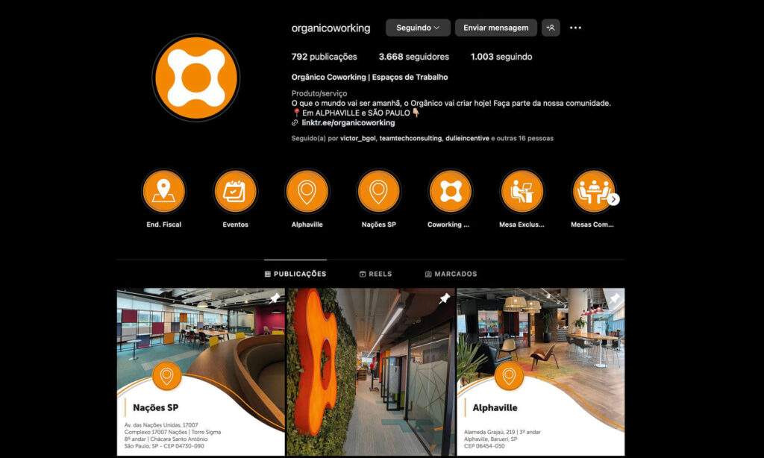The width and height of the screenshot is (764, 458).
Task: Open the three-dot more options menu
Action: coord(575,28)
